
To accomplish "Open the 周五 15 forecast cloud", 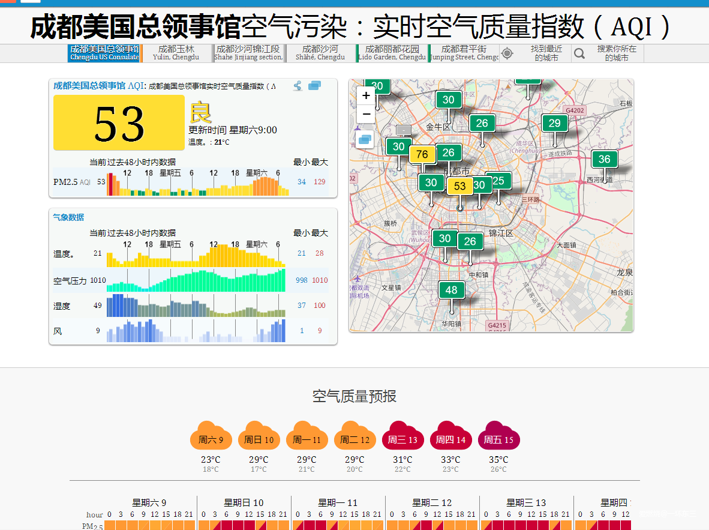I will (498, 439).
